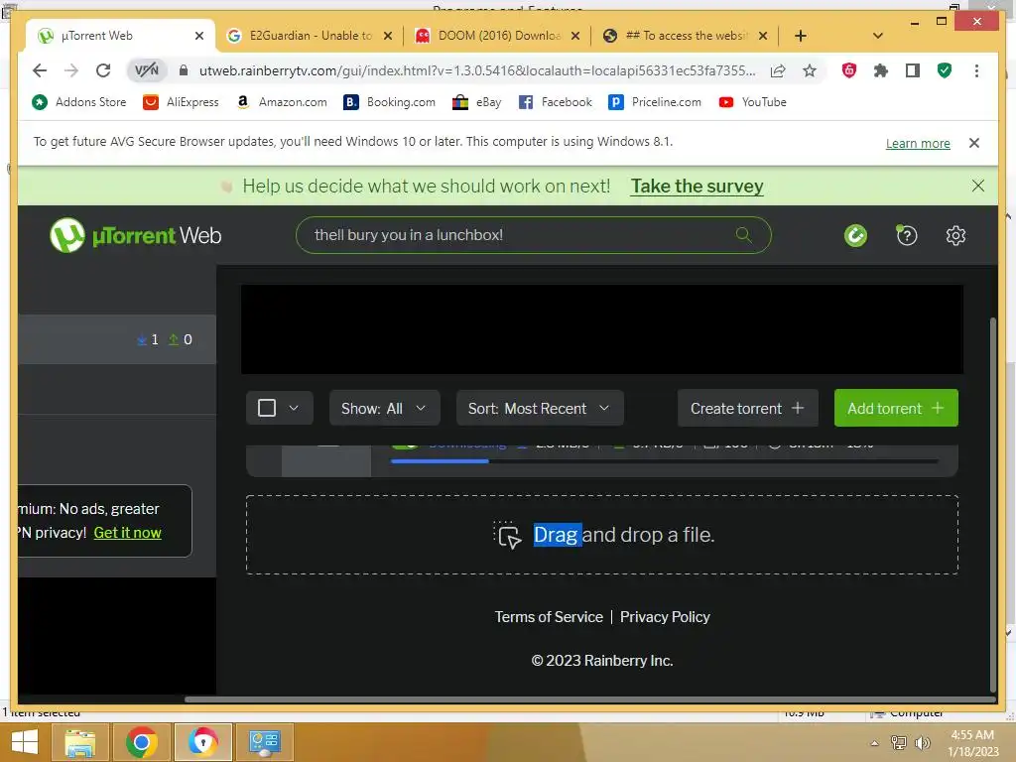Dismiss the AVG browser update notice

(x=974, y=143)
